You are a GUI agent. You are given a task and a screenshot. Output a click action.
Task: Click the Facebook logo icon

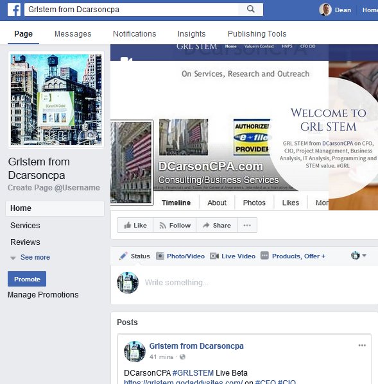[x=14, y=10]
